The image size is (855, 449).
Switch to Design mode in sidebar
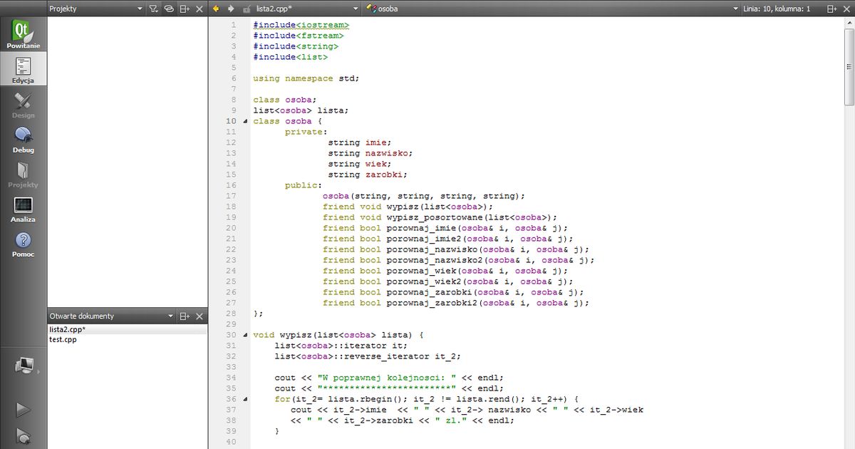click(23, 107)
